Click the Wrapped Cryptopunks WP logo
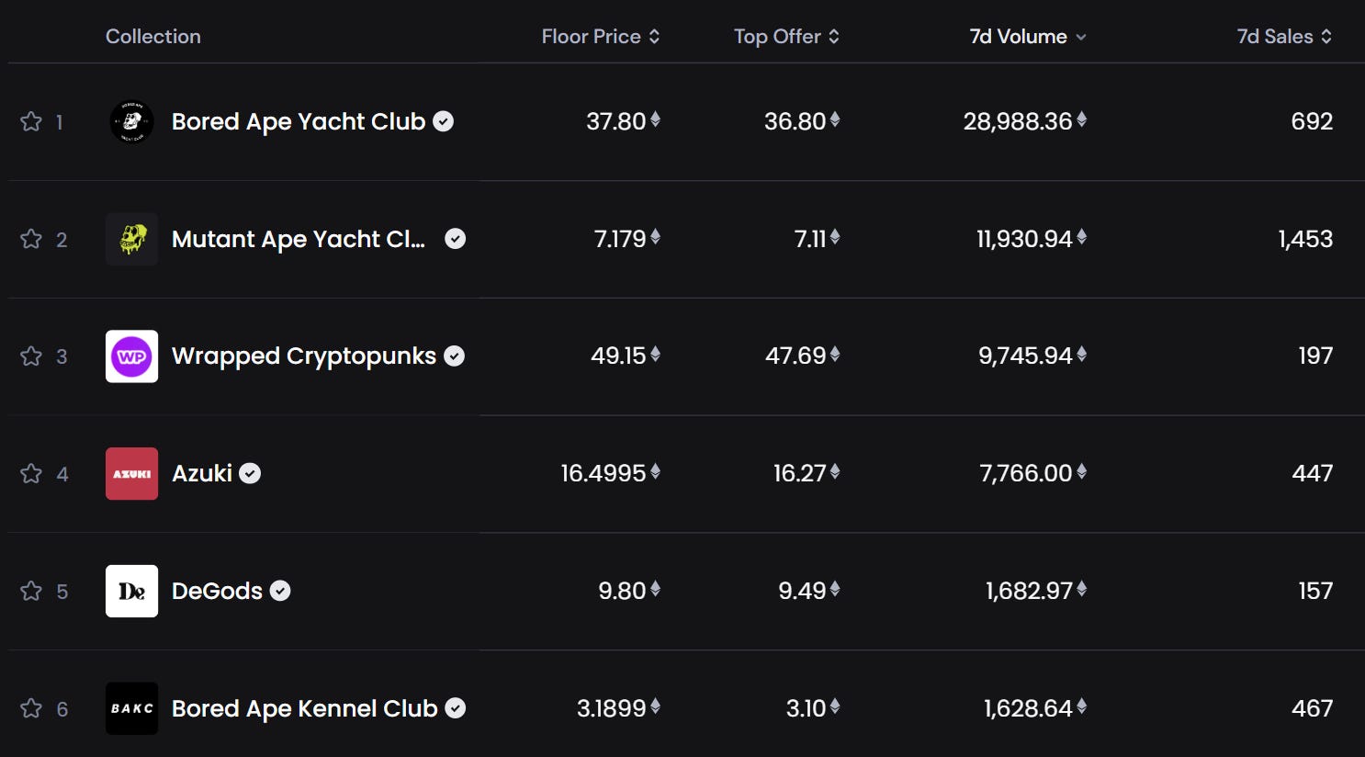The image size is (1365, 757). click(131, 356)
